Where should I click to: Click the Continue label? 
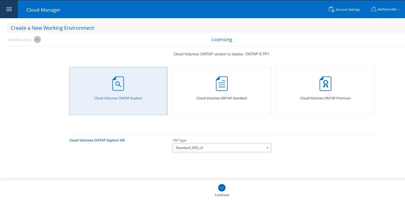coord(222,195)
